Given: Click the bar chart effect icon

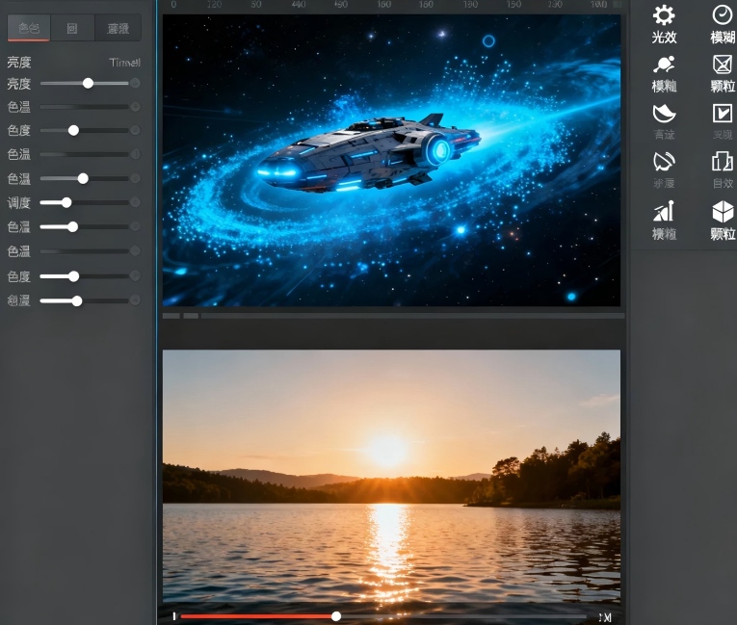Looking at the screenshot, I should [664, 212].
